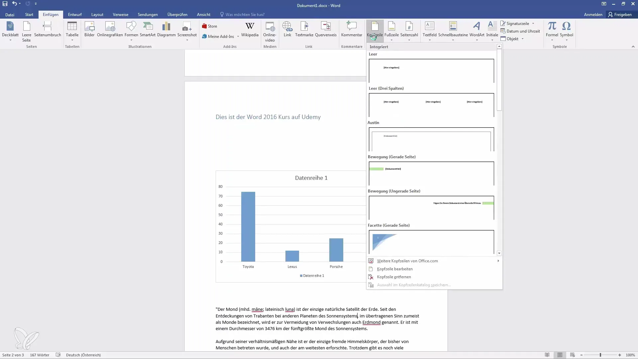Choose Kopfzeile entfernen from the menu
This screenshot has width=638, height=359.
click(x=434, y=277)
